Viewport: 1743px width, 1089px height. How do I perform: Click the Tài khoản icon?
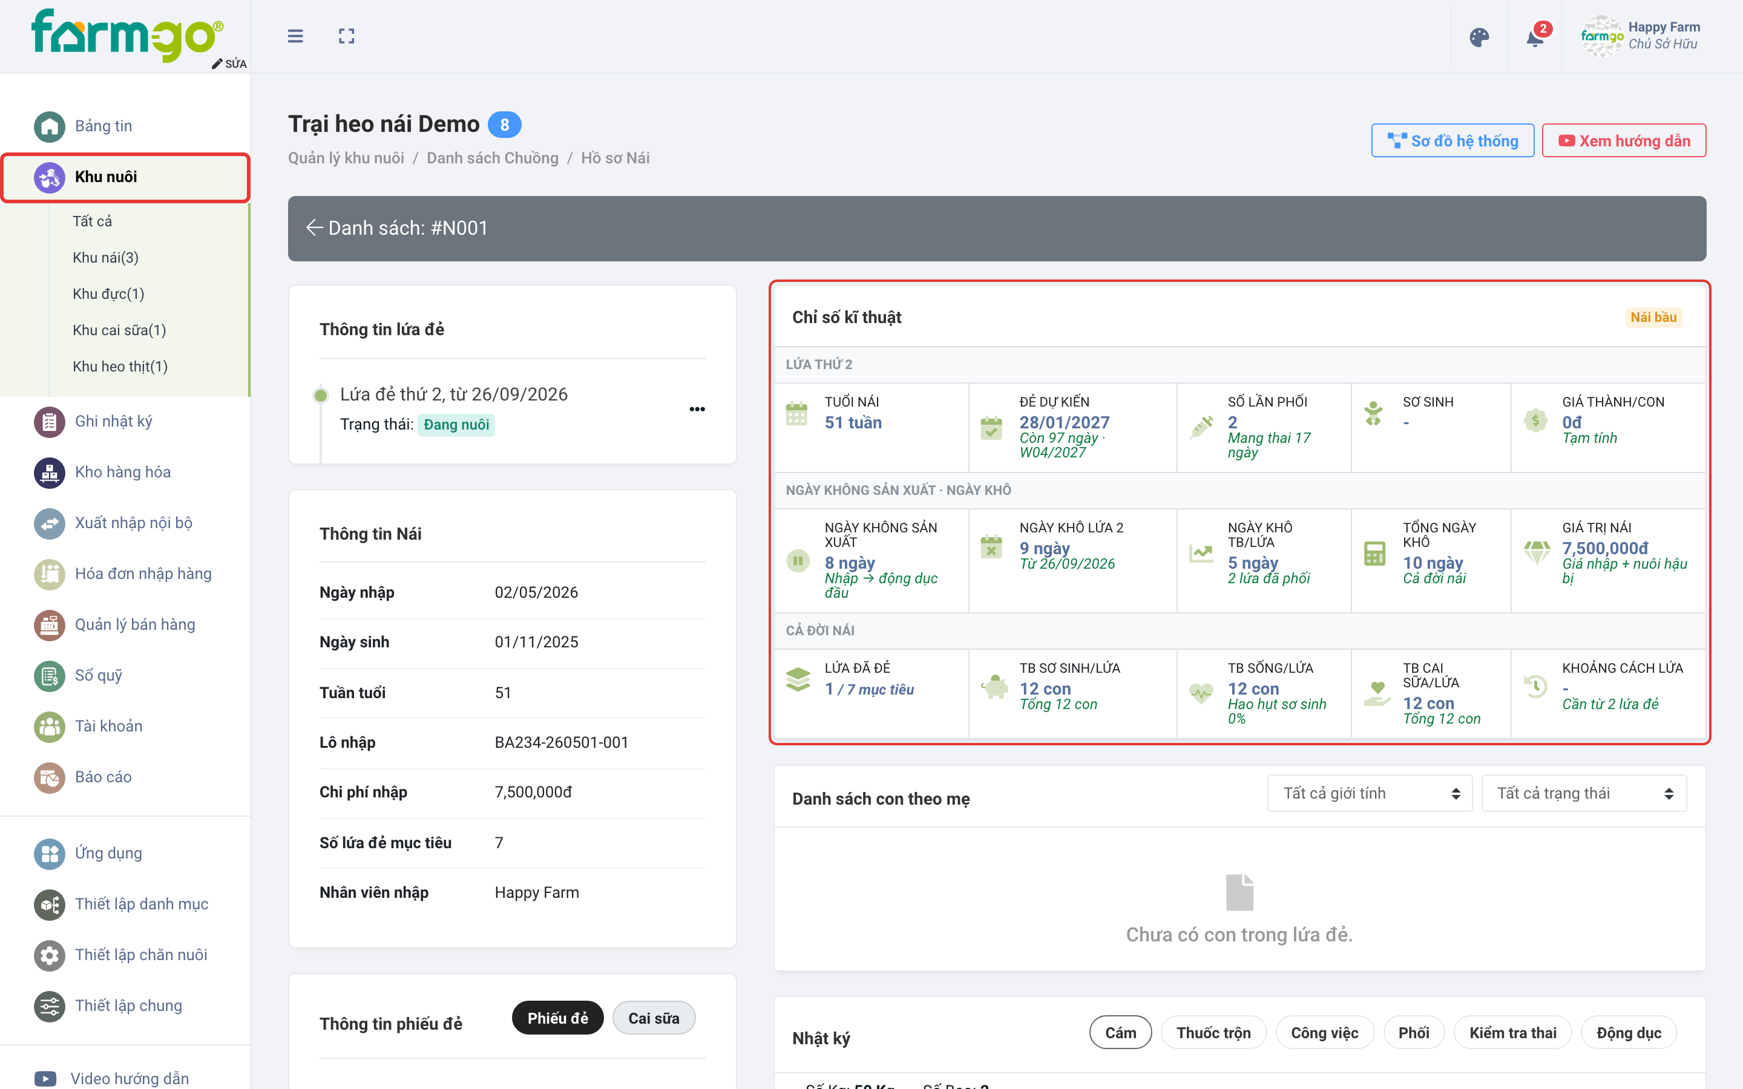coord(49,726)
